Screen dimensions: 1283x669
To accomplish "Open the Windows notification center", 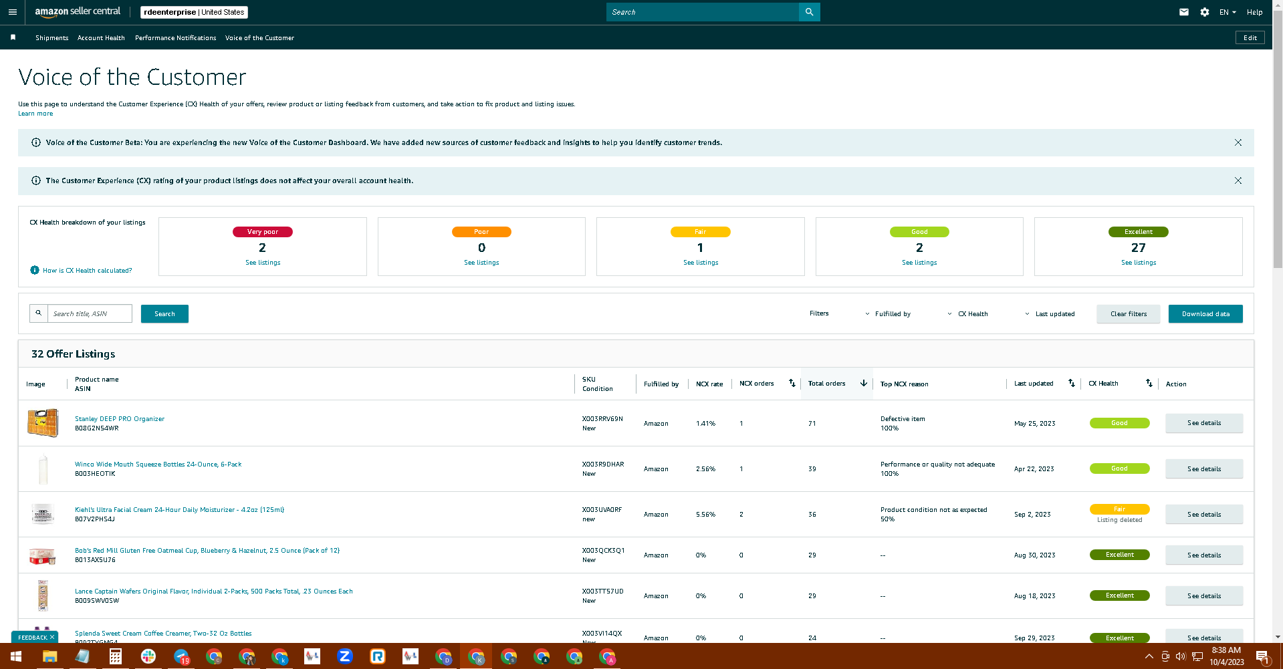I will pos(1262,656).
